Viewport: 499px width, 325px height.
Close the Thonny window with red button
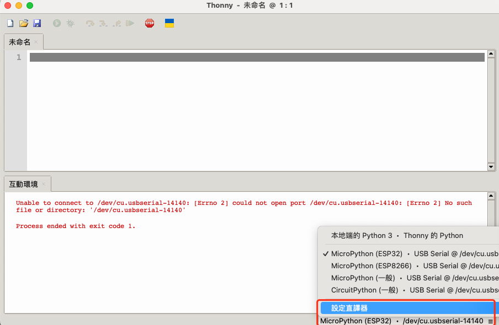click(x=8, y=6)
